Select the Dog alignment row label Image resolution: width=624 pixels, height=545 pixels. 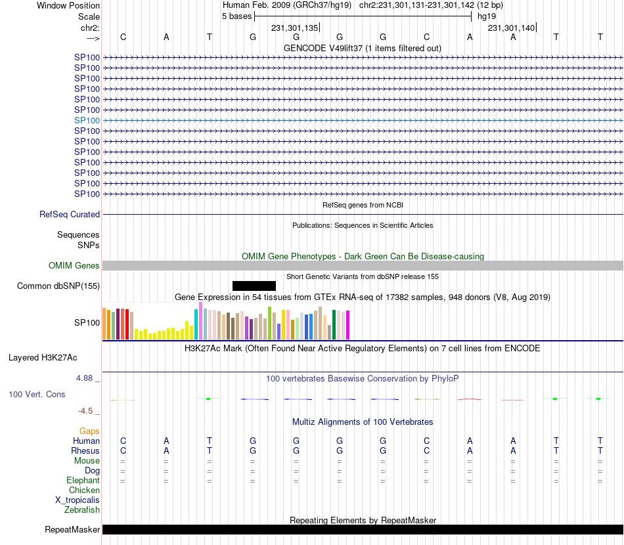point(92,471)
